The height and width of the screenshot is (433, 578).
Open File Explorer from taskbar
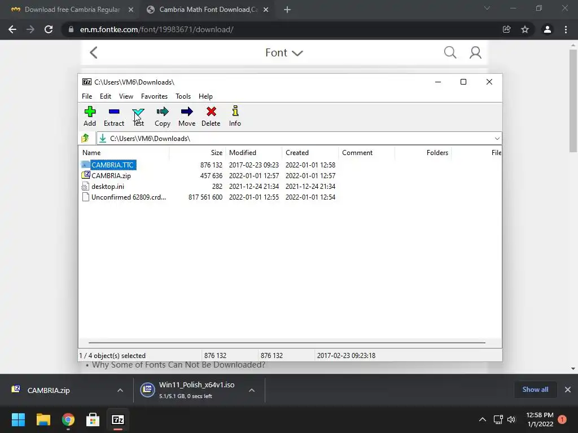click(43, 419)
